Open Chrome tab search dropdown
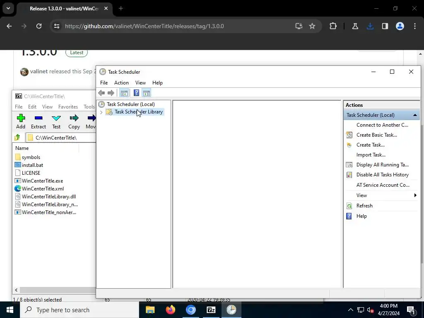The height and width of the screenshot is (318, 424). click(8, 8)
